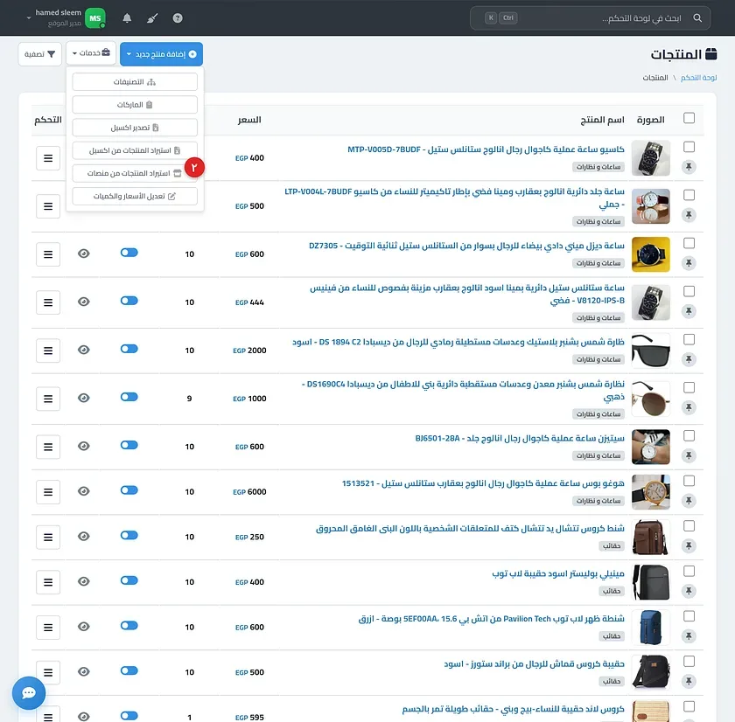The height and width of the screenshot is (722, 735).
Task: Open the notifications bell icon
Action: 127,18
